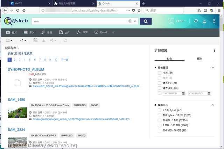Image resolution: width=224 pixels, height=149 pixels.
Task: Check 10 KB - 1 MB filter
Action: click(160, 120)
